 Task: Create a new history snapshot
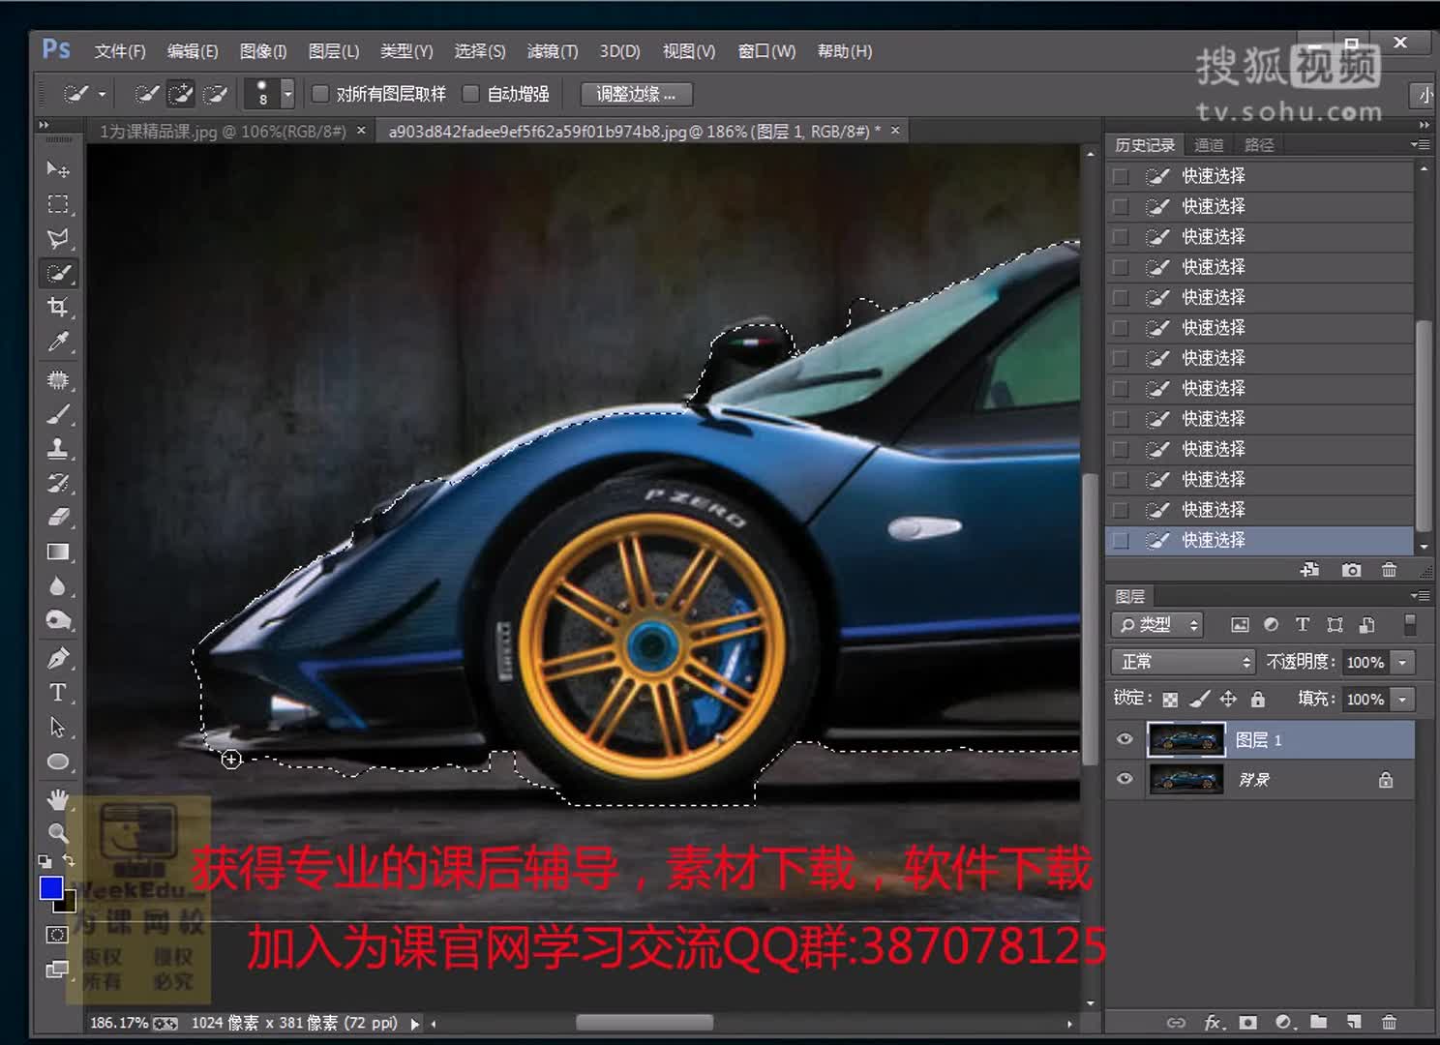pyautogui.click(x=1352, y=570)
